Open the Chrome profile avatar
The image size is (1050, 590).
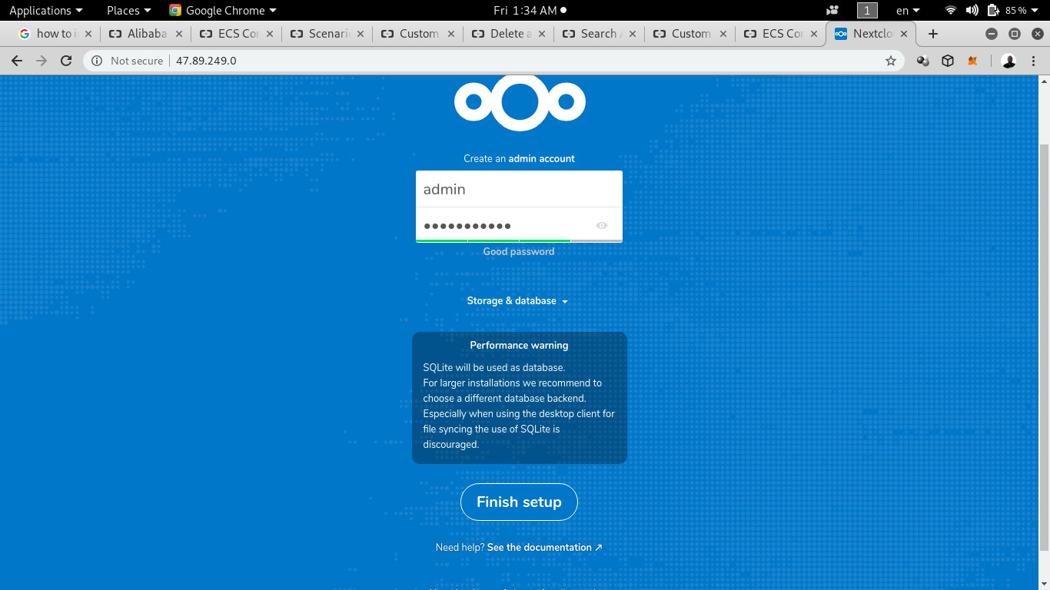tap(1009, 61)
